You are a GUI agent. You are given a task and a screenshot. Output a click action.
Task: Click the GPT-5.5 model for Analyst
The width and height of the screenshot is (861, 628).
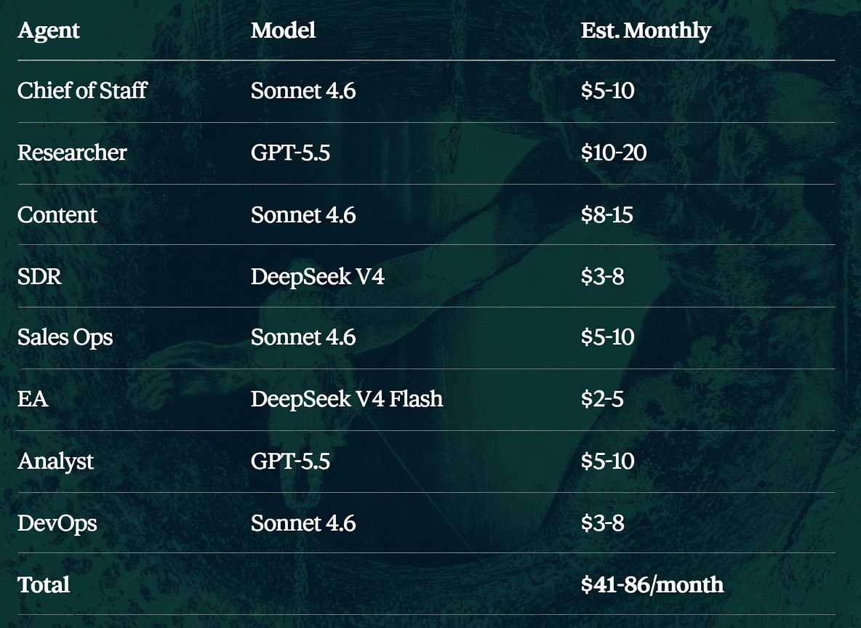[x=290, y=461]
